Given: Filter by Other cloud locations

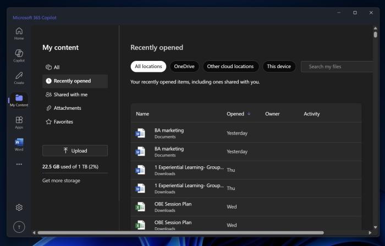Looking at the screenshot, I should click(230, 66).
